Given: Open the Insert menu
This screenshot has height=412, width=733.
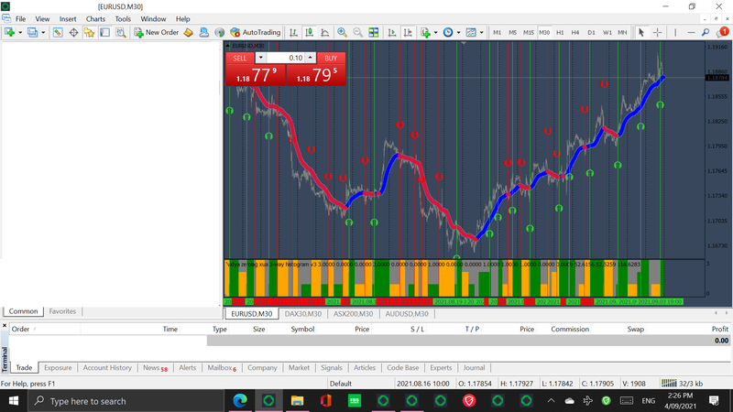Looking at the screenshot, I should (68, 19).
